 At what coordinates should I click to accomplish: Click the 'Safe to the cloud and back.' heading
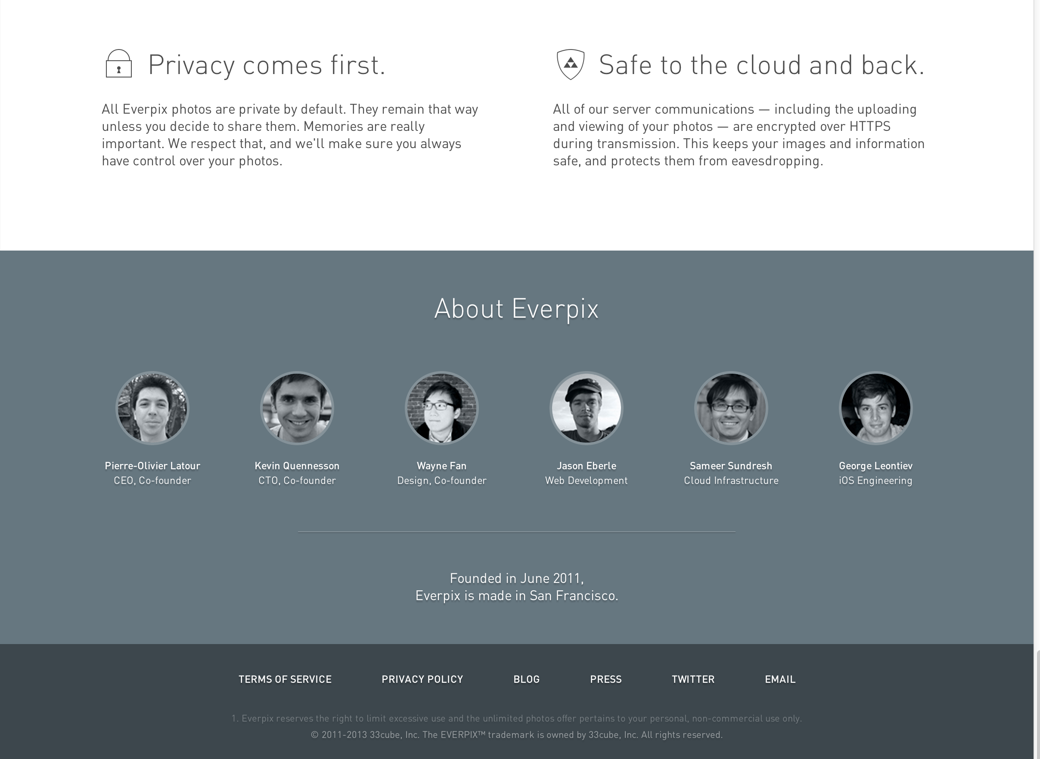(761, 65)
